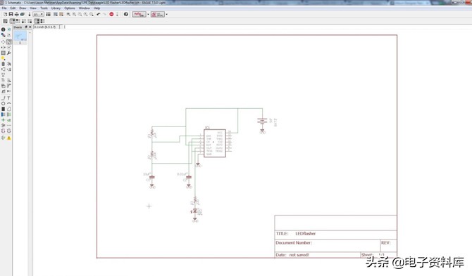472x276 pixels.
Task: Expand arrow beside second design link button
Action: pyautogui.click(x=166, y=14)
